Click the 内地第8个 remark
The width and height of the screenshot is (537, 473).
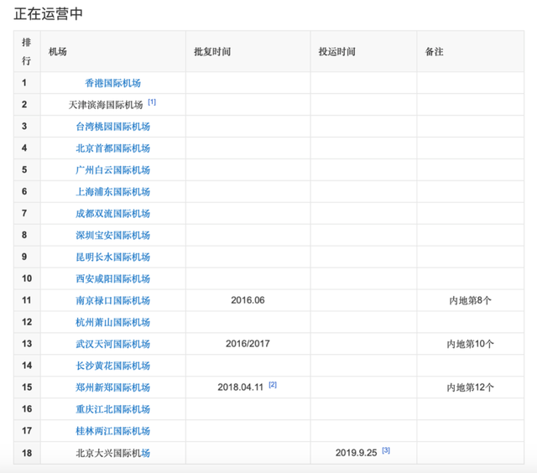(470, 300)
